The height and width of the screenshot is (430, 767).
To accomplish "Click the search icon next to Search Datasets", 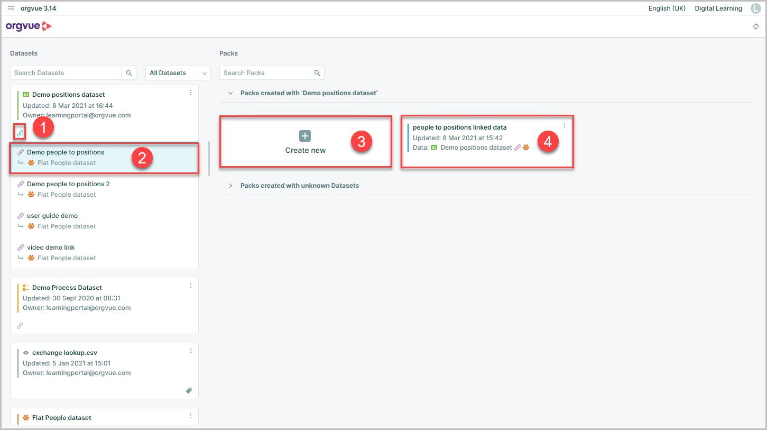I will pos(129,73).
